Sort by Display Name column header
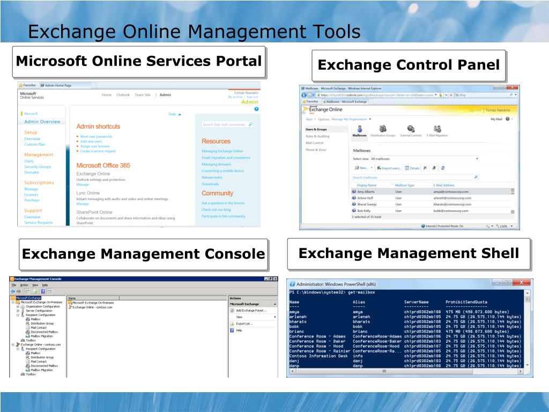The height and width of the screenshot is (412, 549). tap(367, 185)
